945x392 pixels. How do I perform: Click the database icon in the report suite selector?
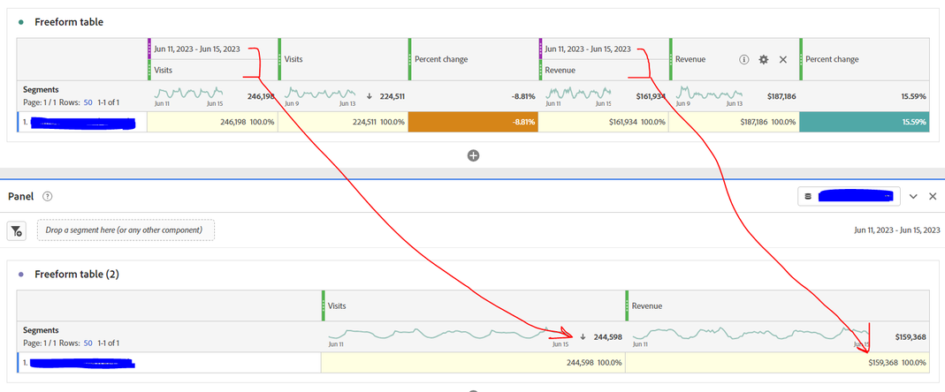click(808, 197)
